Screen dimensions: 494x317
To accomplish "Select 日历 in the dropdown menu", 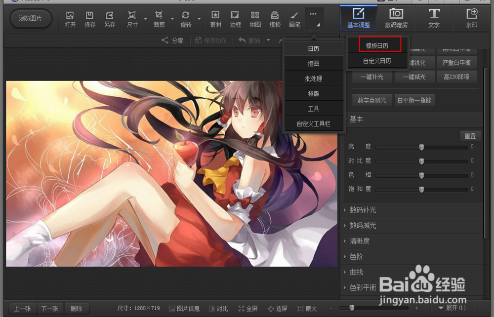I will 314,48.
